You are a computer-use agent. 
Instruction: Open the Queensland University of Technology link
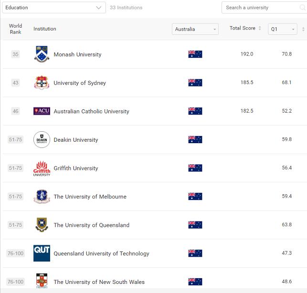click(x=101, y=253)
